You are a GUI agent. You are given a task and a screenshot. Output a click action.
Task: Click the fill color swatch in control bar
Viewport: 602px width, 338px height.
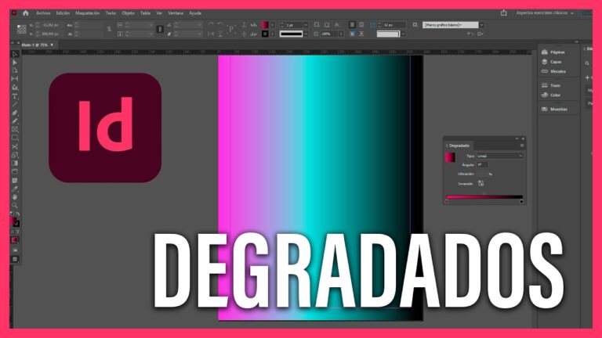(264, 25)
